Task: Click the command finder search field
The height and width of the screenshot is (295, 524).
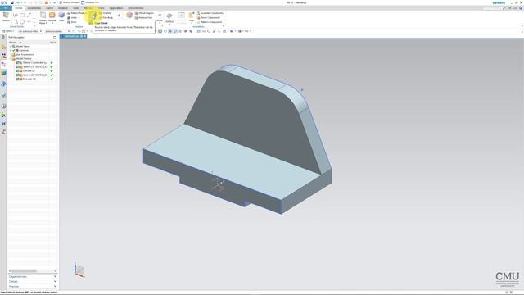Action: click(492, 8)
